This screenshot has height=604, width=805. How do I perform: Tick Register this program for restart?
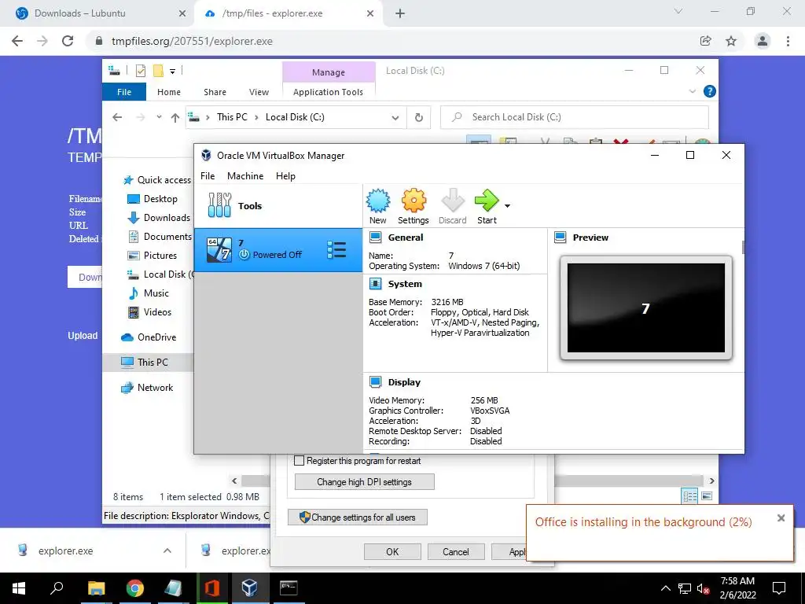[x=300, y=461]
